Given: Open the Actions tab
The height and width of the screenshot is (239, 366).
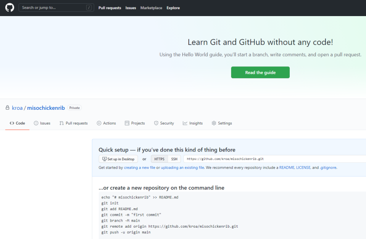Looking at the screenshot, I should (x=106, y=123).
